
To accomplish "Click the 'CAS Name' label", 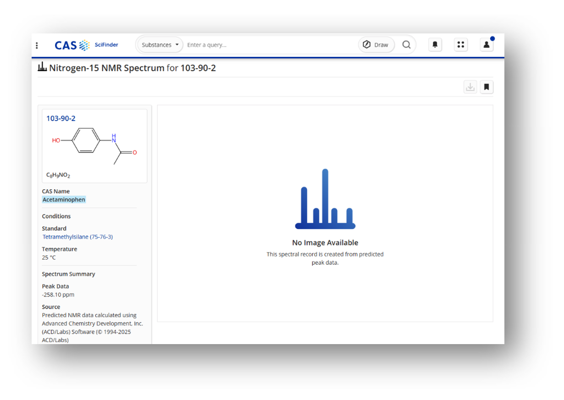I will tap(56, 192).
